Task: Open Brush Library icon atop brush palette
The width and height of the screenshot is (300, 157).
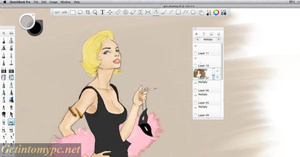Action: (11, 33)
